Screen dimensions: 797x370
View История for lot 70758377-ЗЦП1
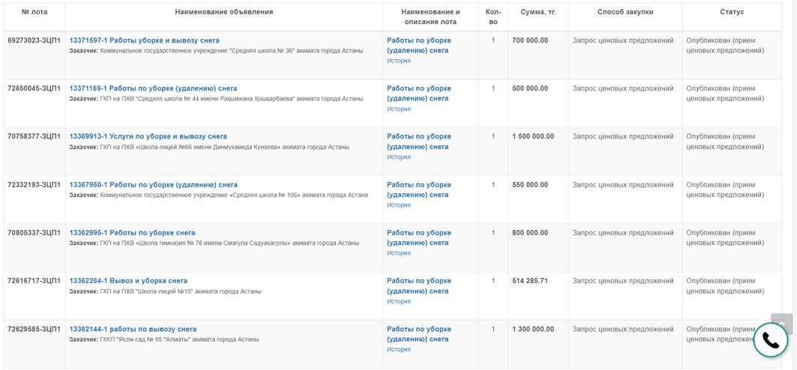(399, 157)
